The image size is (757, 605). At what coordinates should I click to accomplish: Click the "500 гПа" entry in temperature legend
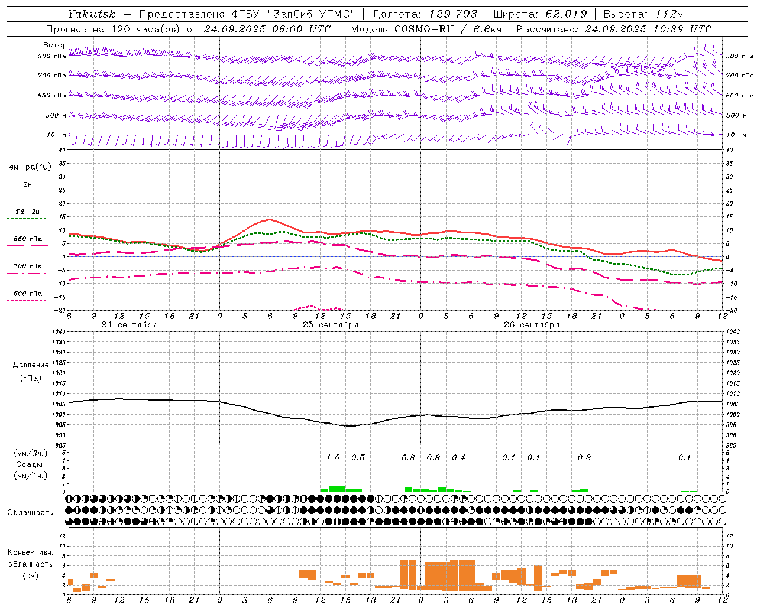[28, 294]
